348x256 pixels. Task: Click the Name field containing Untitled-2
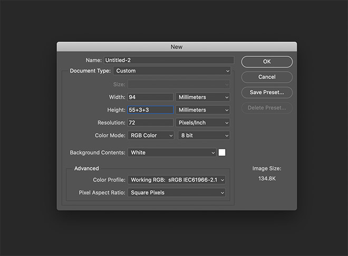(x=169, y=61)
